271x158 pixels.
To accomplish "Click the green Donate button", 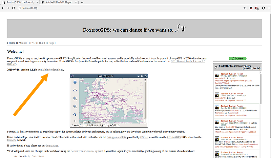I will 237,59.
